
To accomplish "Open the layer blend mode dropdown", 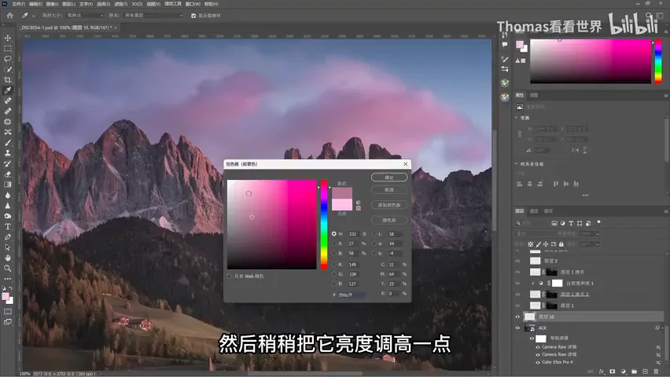I will [x=534, y=233].
